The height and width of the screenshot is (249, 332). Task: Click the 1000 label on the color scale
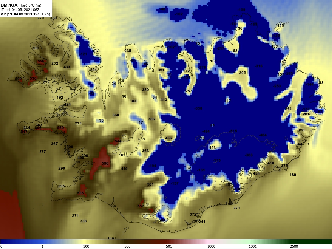211,246
